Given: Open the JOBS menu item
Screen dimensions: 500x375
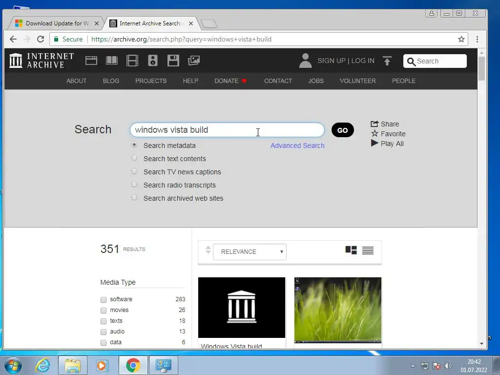Looking at the screenshot, I should coord(316,81).
